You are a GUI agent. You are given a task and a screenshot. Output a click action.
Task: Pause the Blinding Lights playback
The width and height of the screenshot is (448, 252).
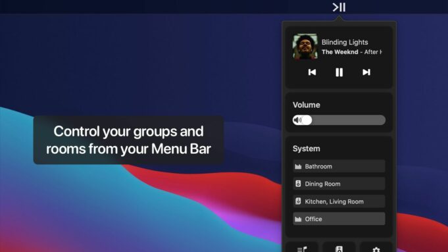point(339,72)
